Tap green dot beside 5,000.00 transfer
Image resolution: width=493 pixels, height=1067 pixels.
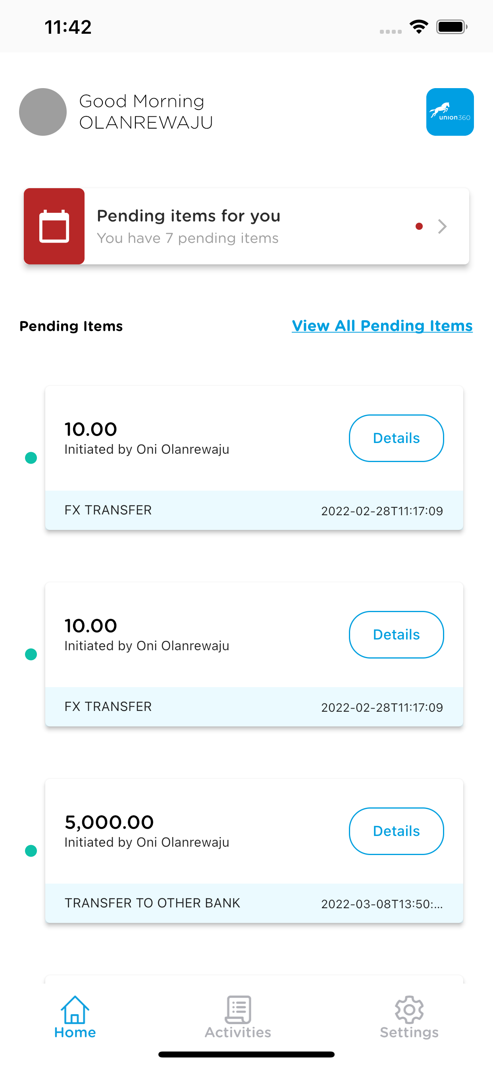pyautogui.click(x=31, y=851)
